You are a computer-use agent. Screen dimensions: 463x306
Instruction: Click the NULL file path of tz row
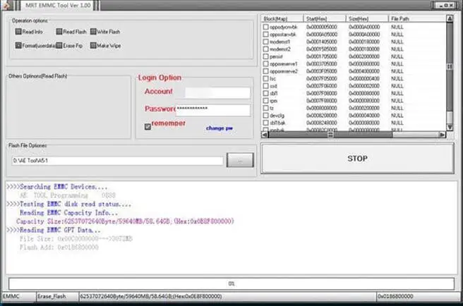click(397, 108)
